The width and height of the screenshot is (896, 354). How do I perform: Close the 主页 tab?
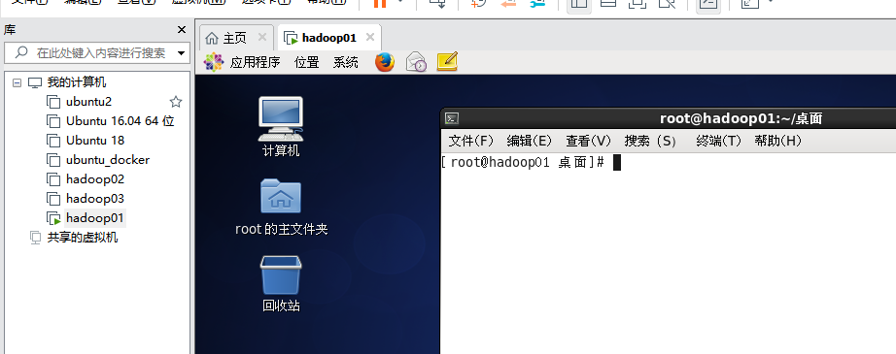coord(262,37)
